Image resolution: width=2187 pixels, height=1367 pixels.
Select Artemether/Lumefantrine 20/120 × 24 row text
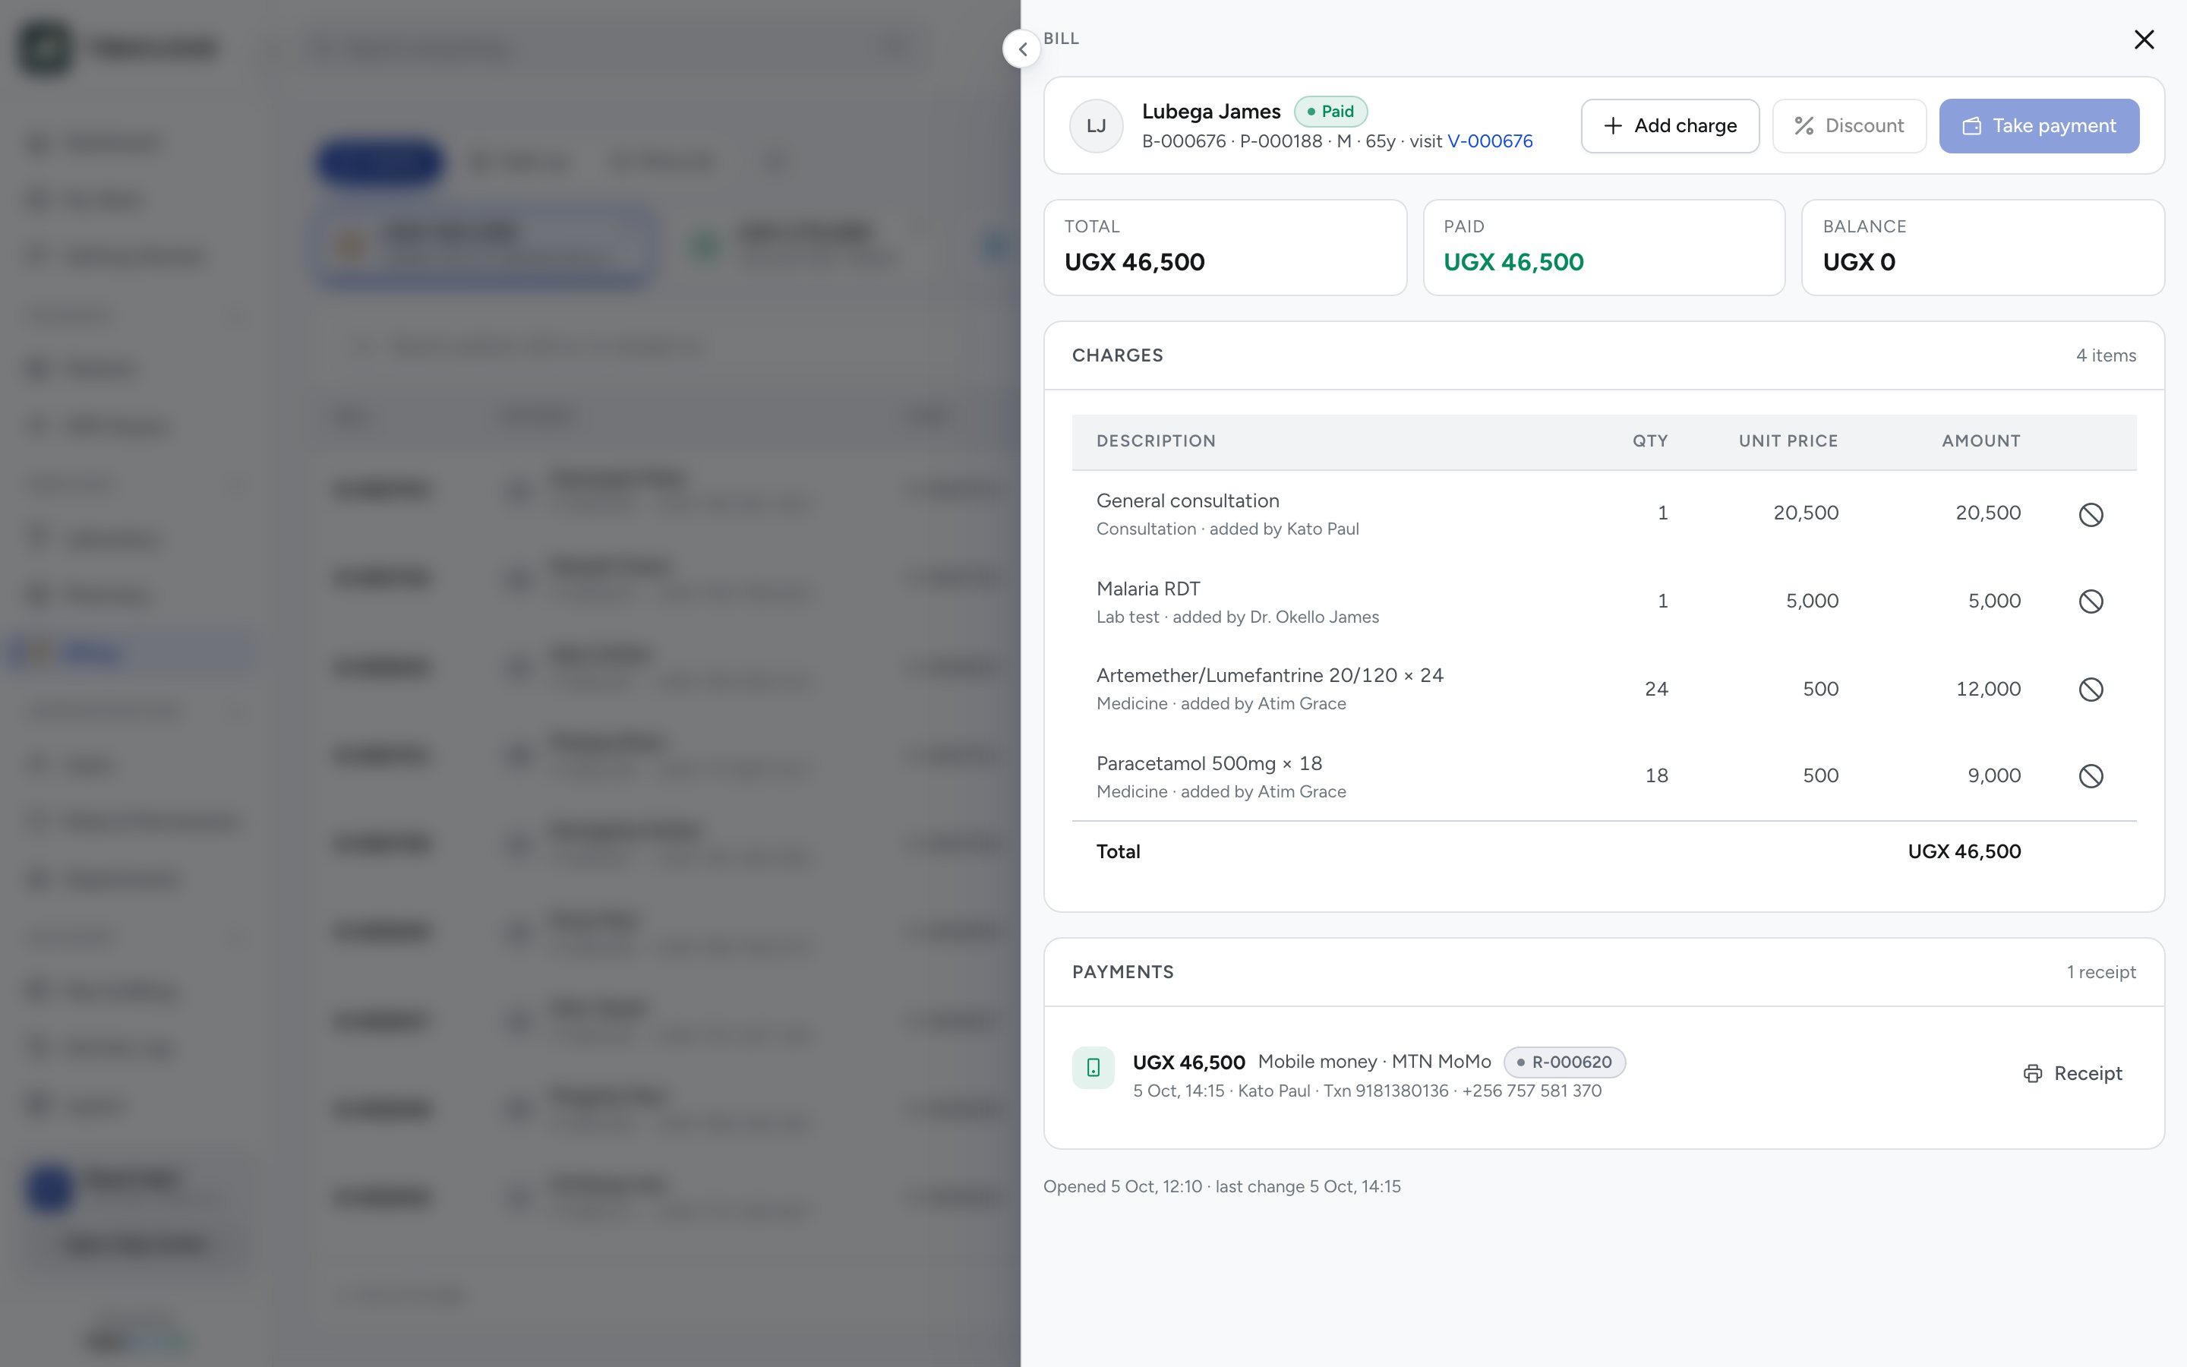[x=1270, y=675]
